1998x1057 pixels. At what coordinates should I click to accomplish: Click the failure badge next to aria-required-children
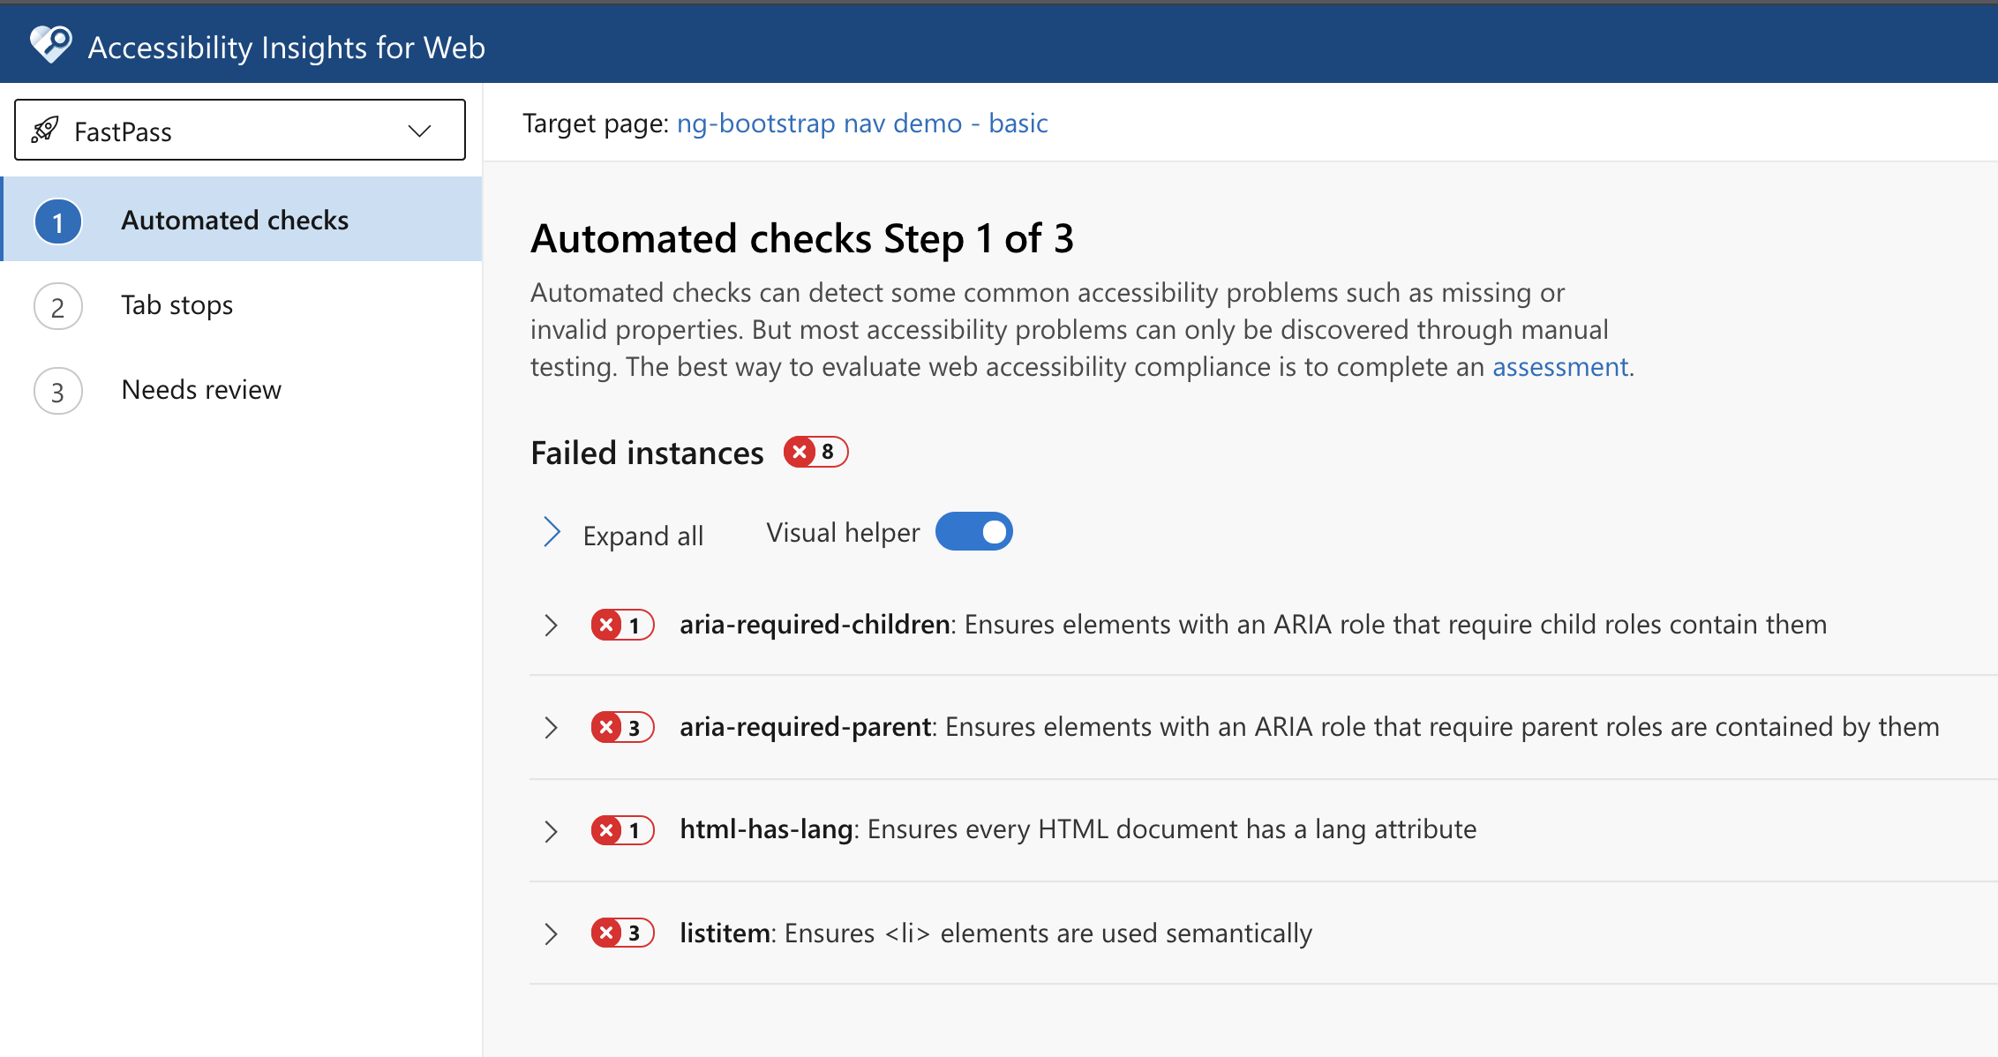[622, 625]
